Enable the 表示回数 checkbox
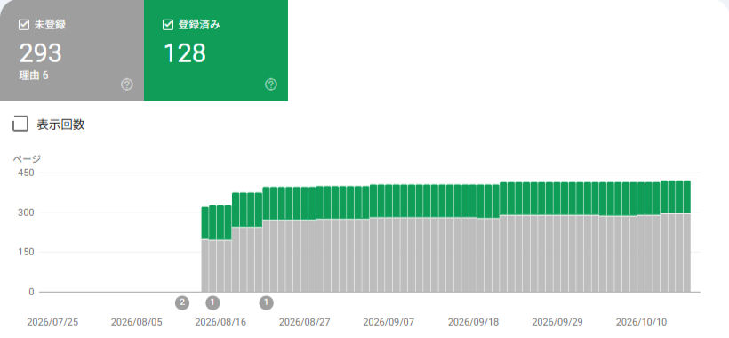The image size is (729, 338). 20,125
